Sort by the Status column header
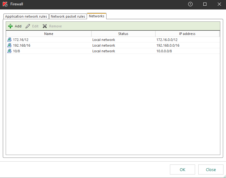This screenshot has width=226, height=178. tap(123, 34)
